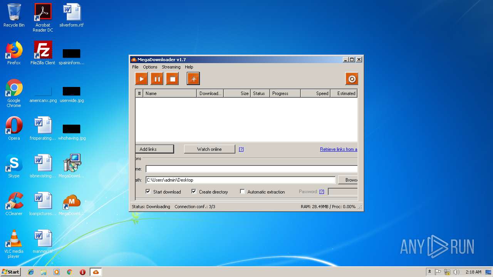493x277 pixels.
Task: Click the Connection conf.: 3/3 status text
Action: coord(195,207)
